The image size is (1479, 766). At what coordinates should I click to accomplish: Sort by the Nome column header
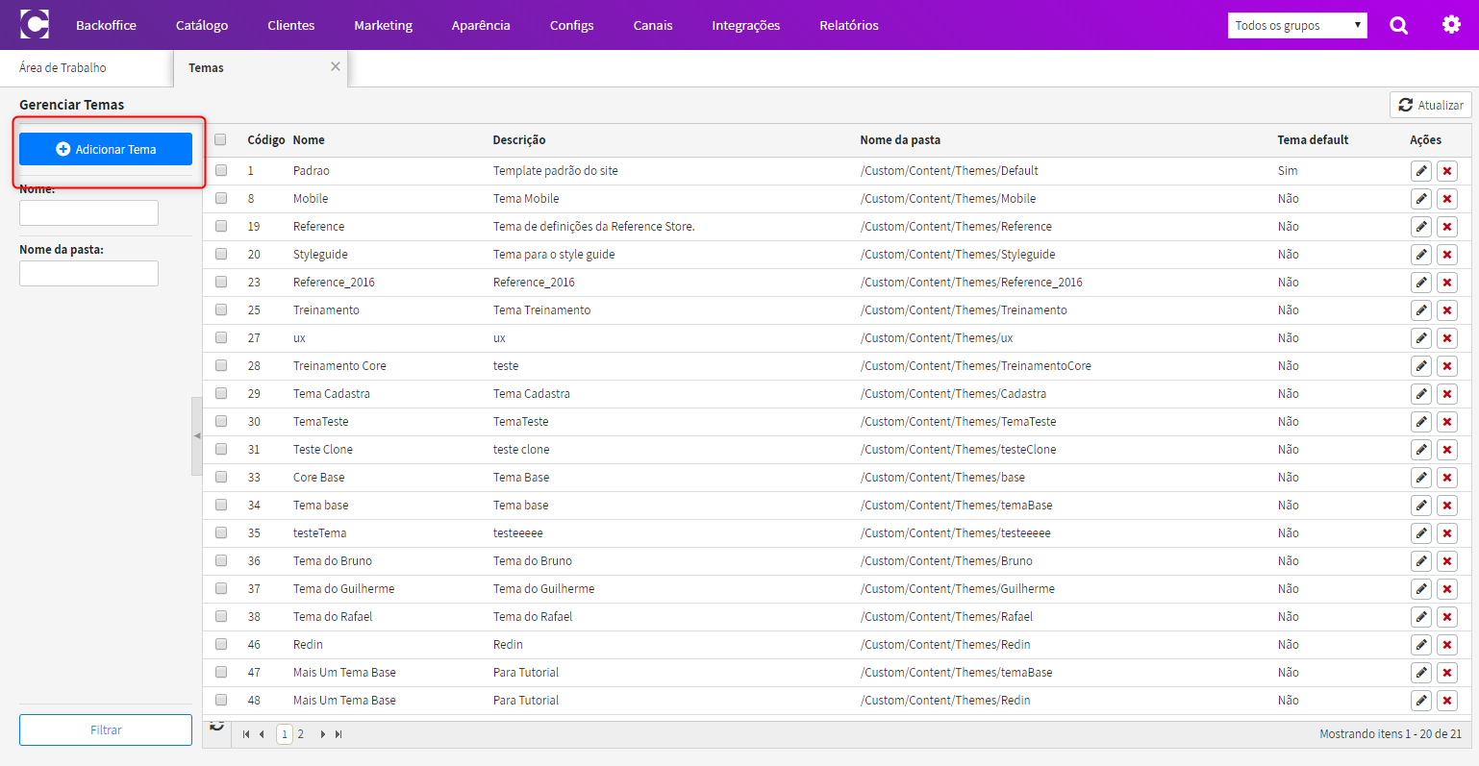point(309,139)
